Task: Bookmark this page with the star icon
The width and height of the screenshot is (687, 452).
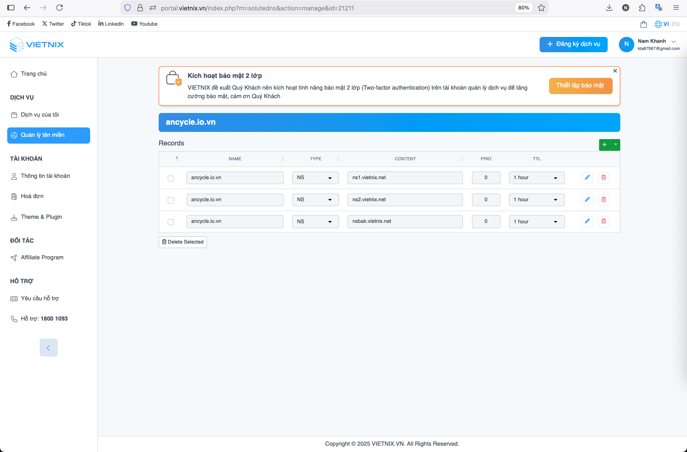Action: point(541,8)
